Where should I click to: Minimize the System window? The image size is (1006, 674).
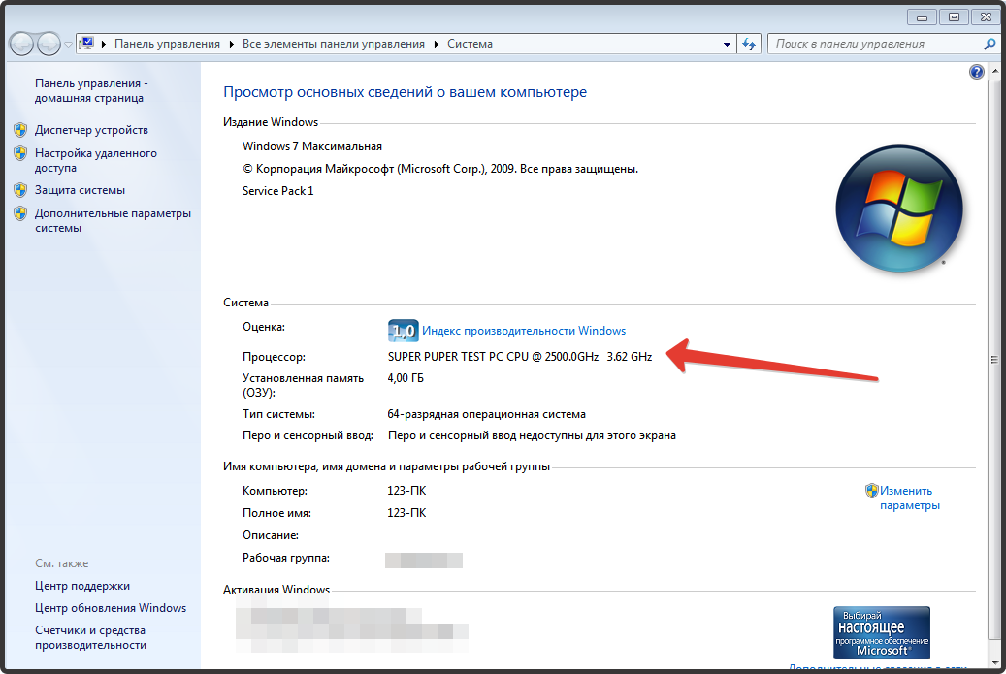(x=922, y=17)
